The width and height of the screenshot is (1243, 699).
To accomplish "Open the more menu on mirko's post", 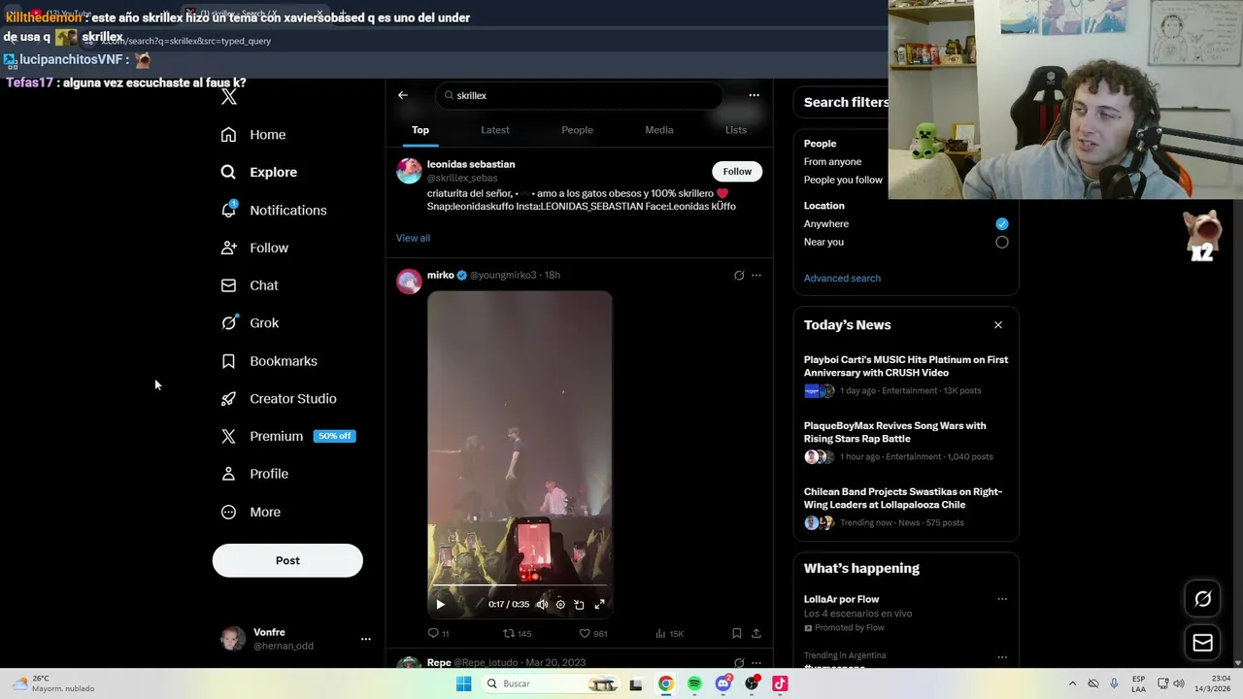I will [756, 276].
